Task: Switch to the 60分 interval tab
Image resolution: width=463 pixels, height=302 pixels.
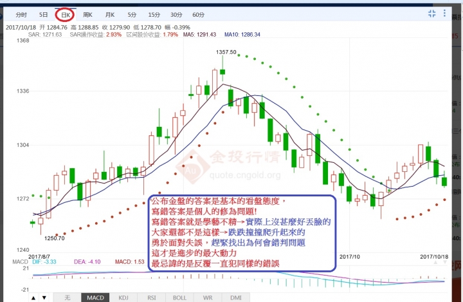Action: (x=198, y=15)
